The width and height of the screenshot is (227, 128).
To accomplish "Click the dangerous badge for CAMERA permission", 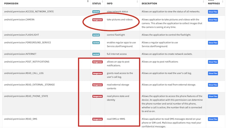I will point(97,20).
